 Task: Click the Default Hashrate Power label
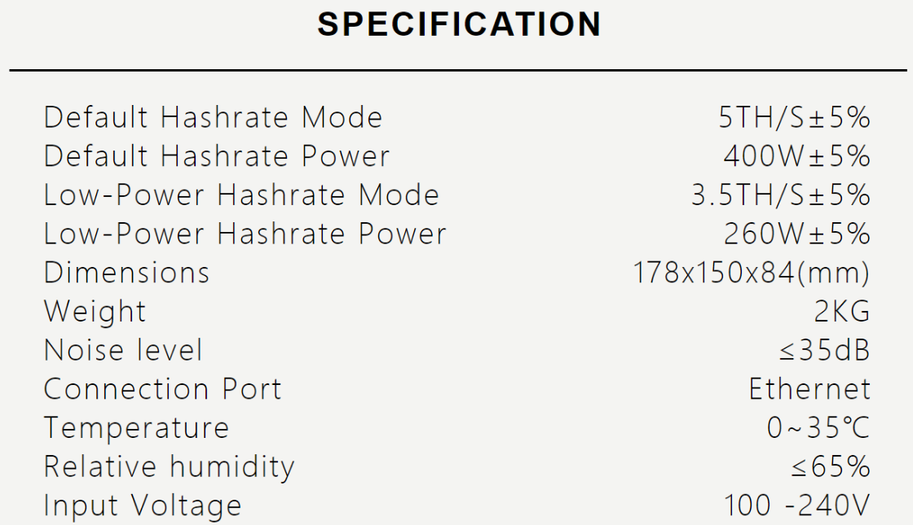click(x=217, y=156)
